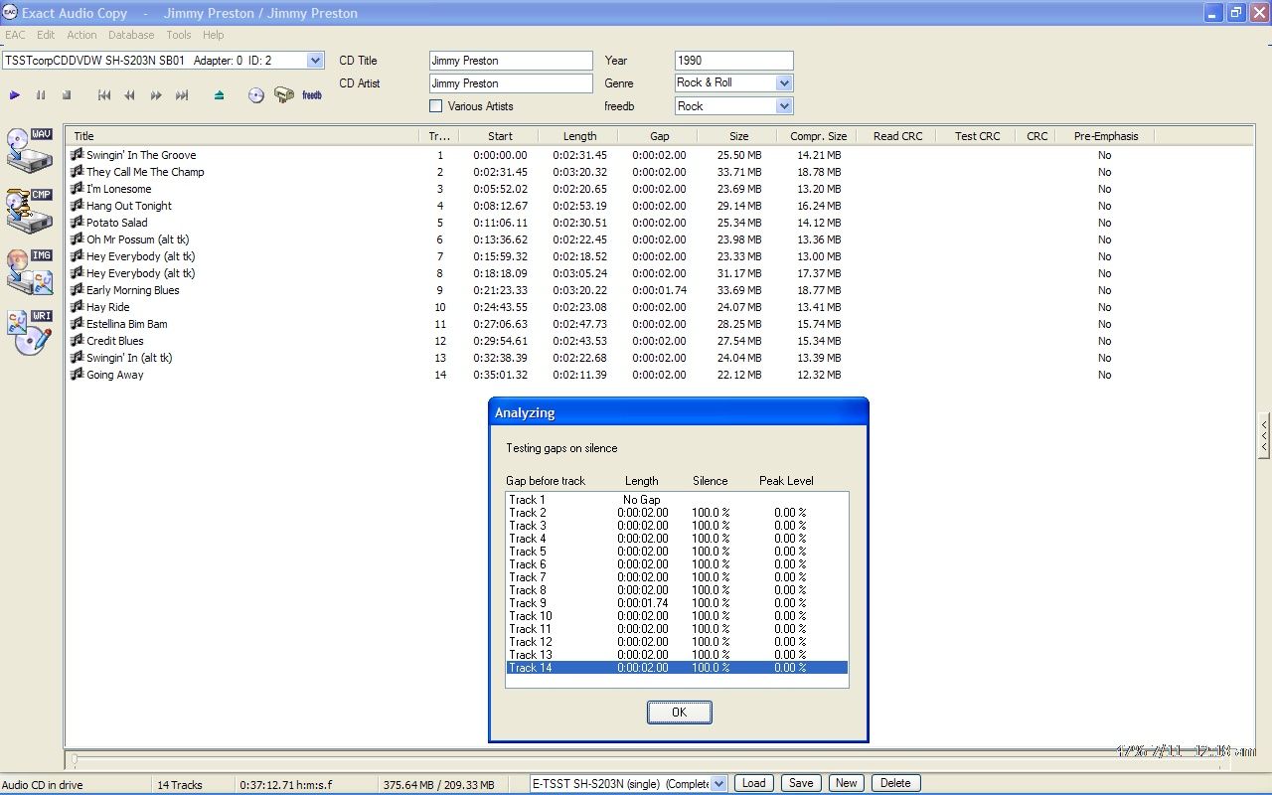Image resolution: width=1272 pixels, height=795 pixels.
Task: Click the fast forward icon
Action: (x=156, y=95)
